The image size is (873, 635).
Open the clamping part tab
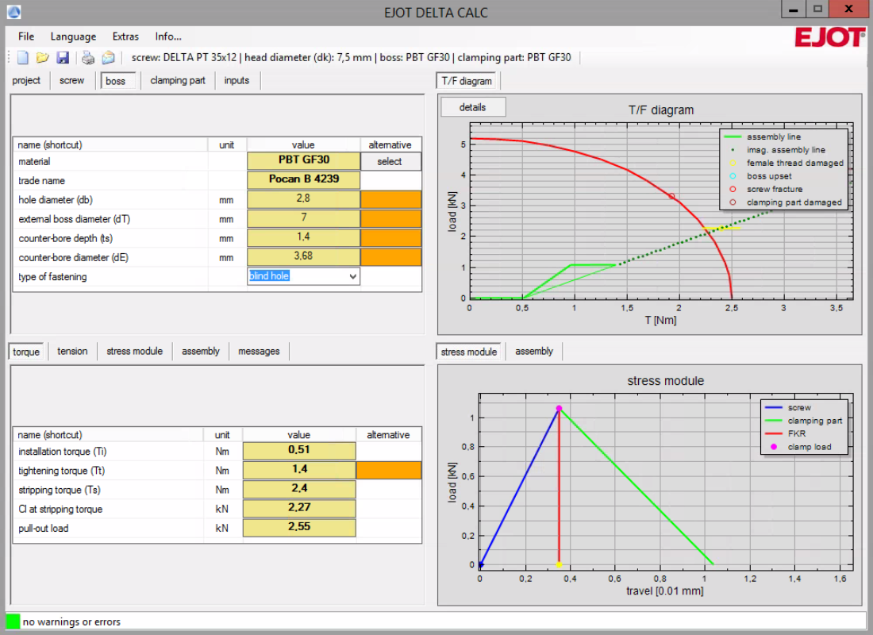(x=178, y=80)
